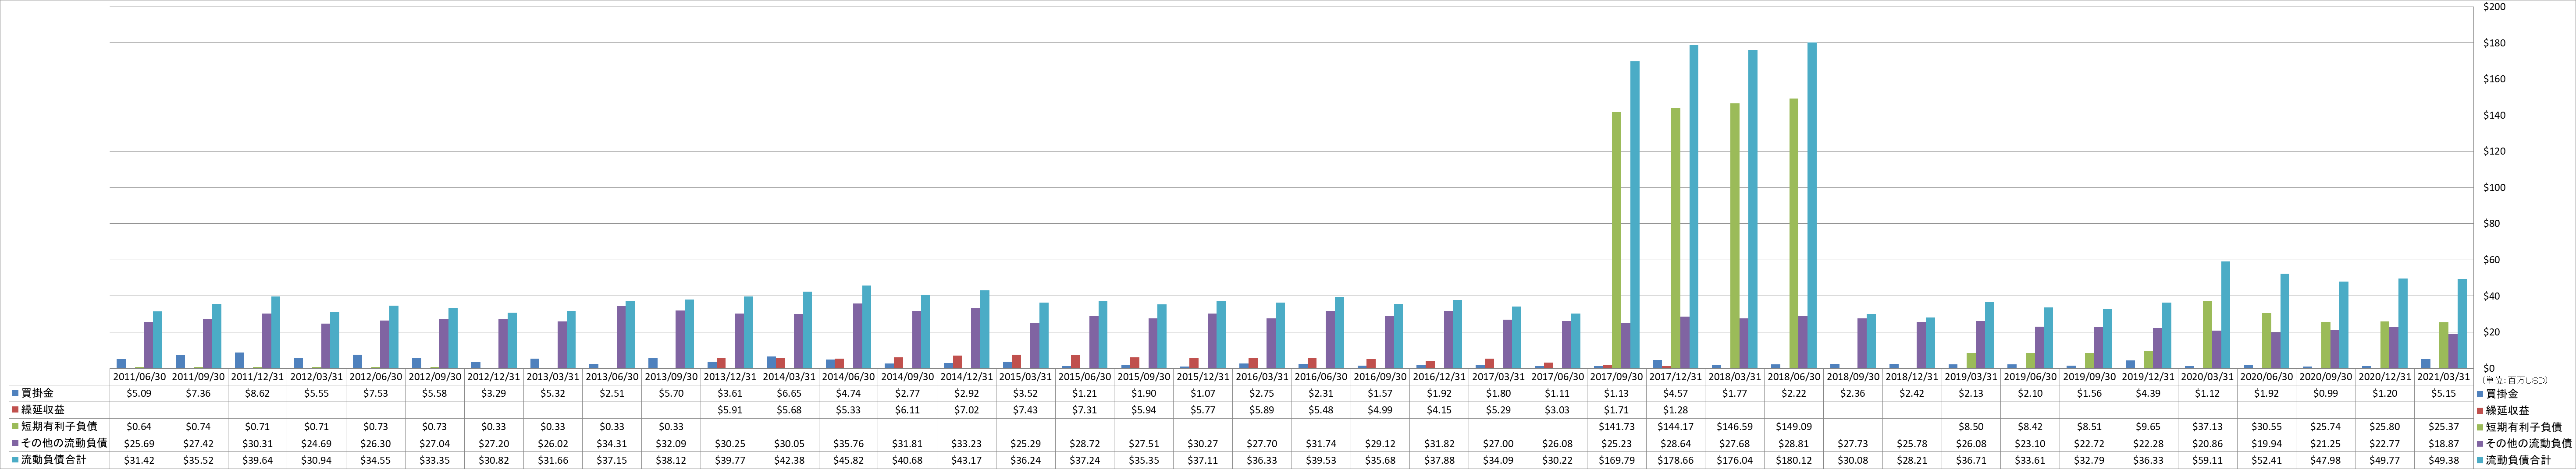Select the 2018/06/30 column header
2576x469 pixels.
pos(1794,377)
